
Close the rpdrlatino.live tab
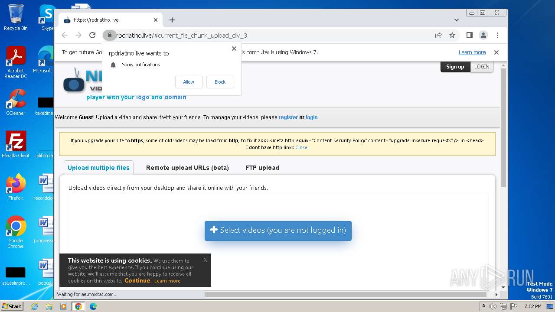[x=156, y=20]
